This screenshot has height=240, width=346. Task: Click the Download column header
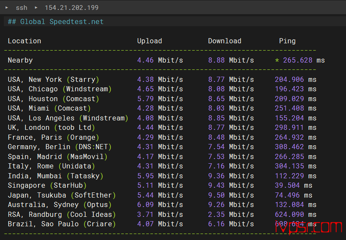[x=224, y=41]
